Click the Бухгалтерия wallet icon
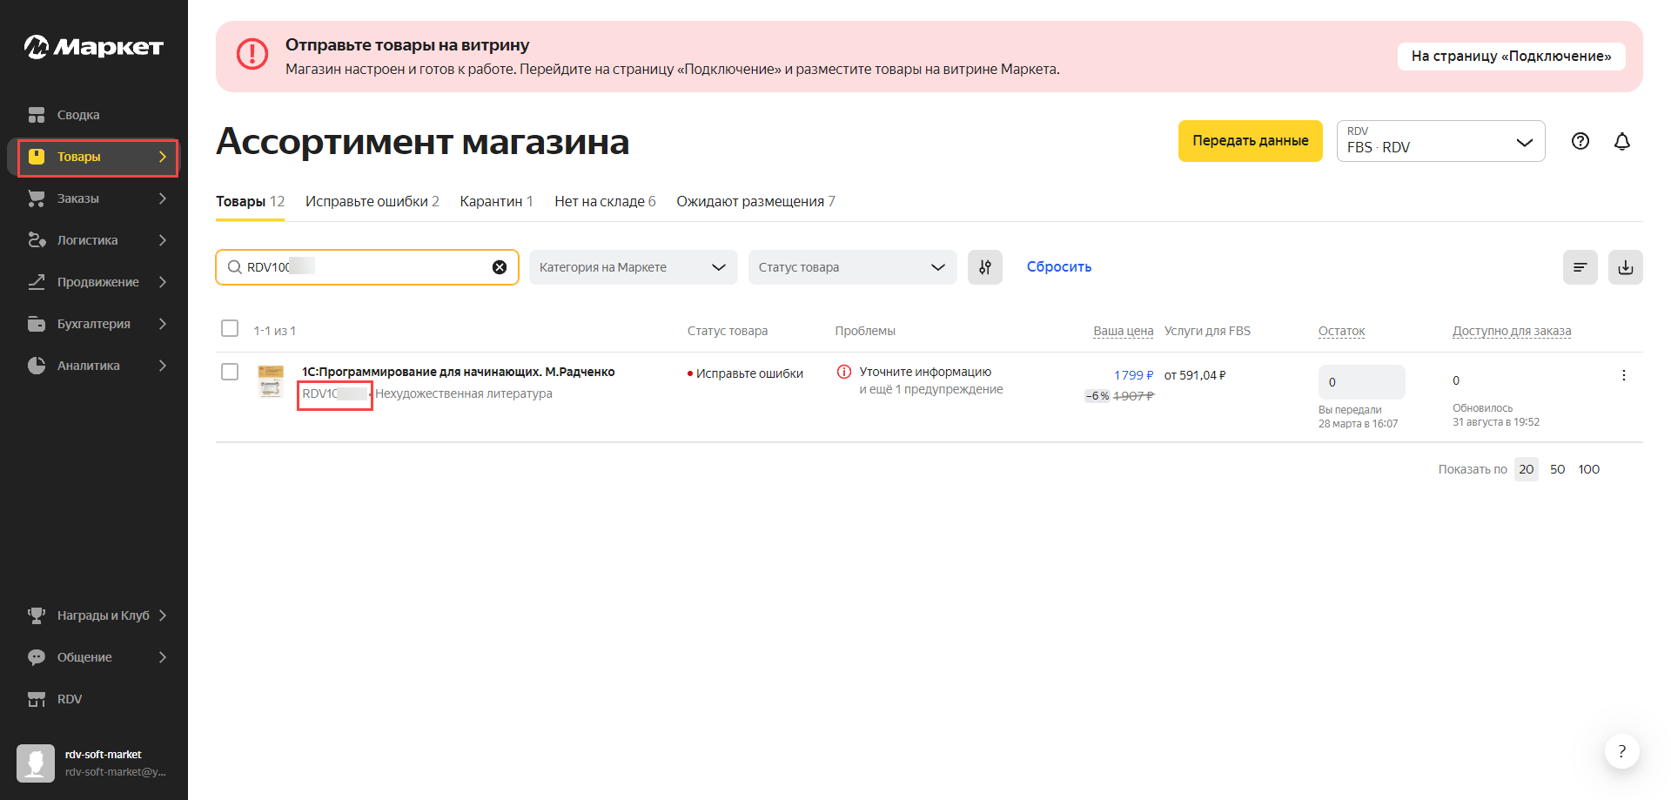The image size is (1671, 800). [x=37, y=324]
